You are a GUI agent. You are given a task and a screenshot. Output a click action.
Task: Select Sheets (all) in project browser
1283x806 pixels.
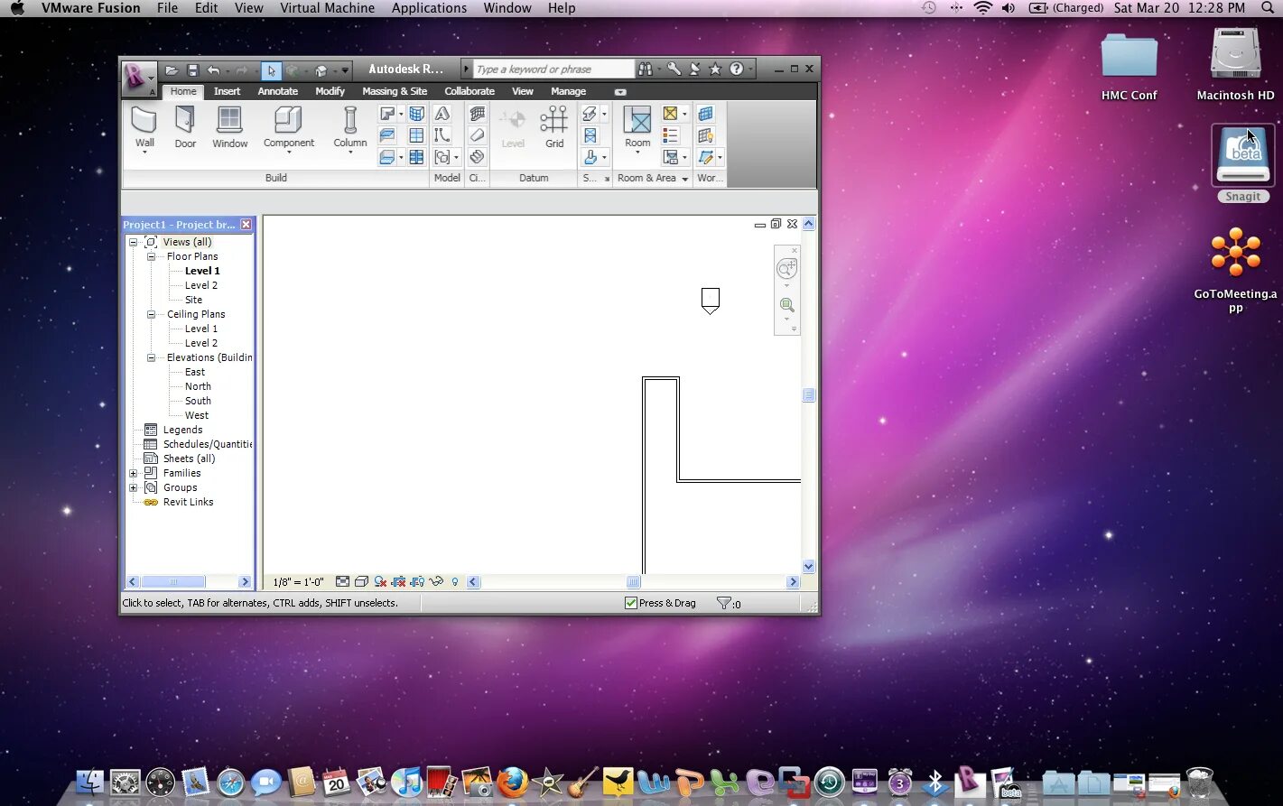[x=189, y=459]
